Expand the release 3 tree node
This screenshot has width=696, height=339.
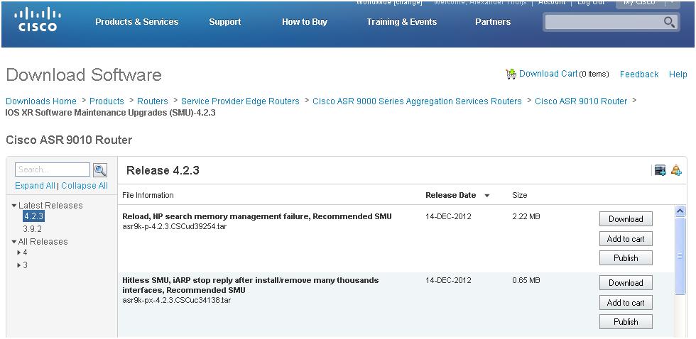[x=19, y=265]
